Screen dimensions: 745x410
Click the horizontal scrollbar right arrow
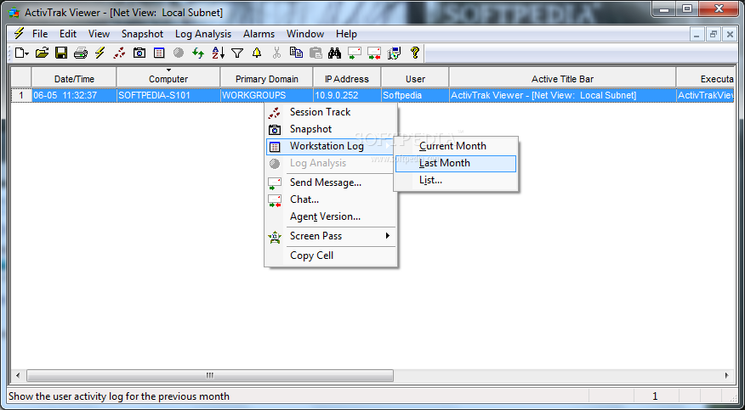[x=727, y=375]
